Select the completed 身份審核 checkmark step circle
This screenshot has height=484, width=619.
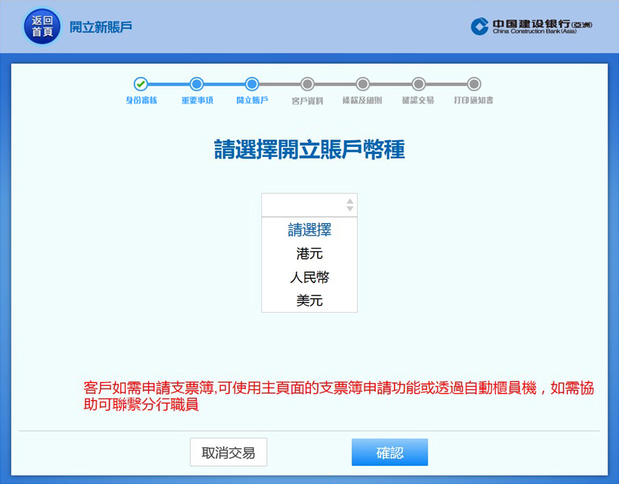click(x=141, y=84)
